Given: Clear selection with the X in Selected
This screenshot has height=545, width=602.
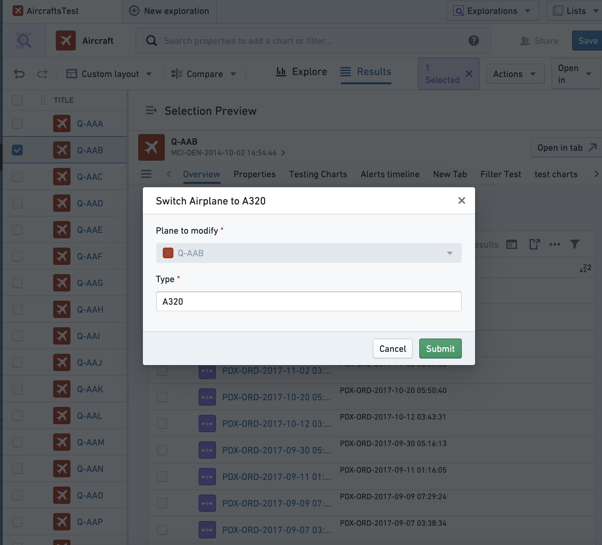Looking at the screenshot, I should (469, 74).
